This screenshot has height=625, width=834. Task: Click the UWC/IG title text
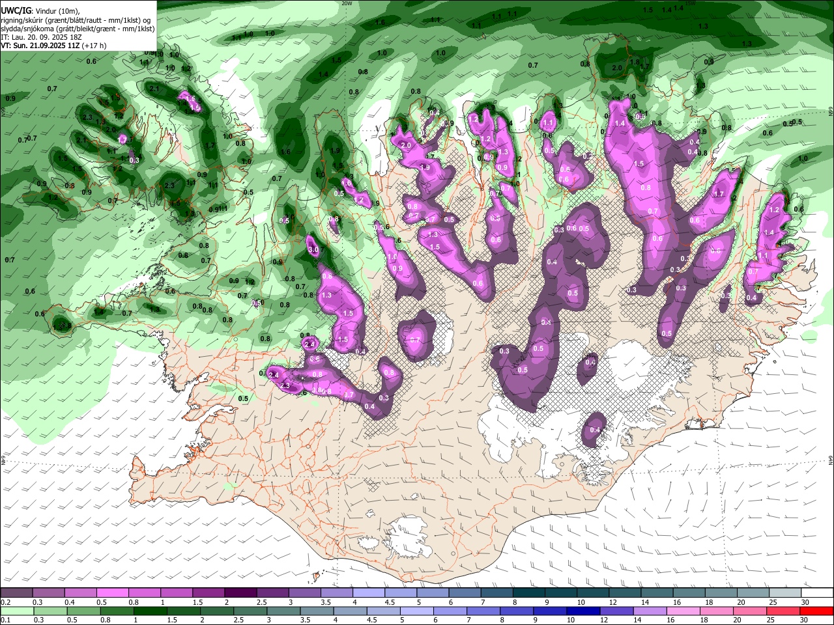15,11
